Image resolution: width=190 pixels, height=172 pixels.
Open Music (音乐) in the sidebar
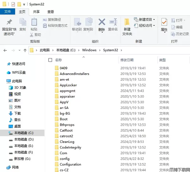(x=15, y=120)
